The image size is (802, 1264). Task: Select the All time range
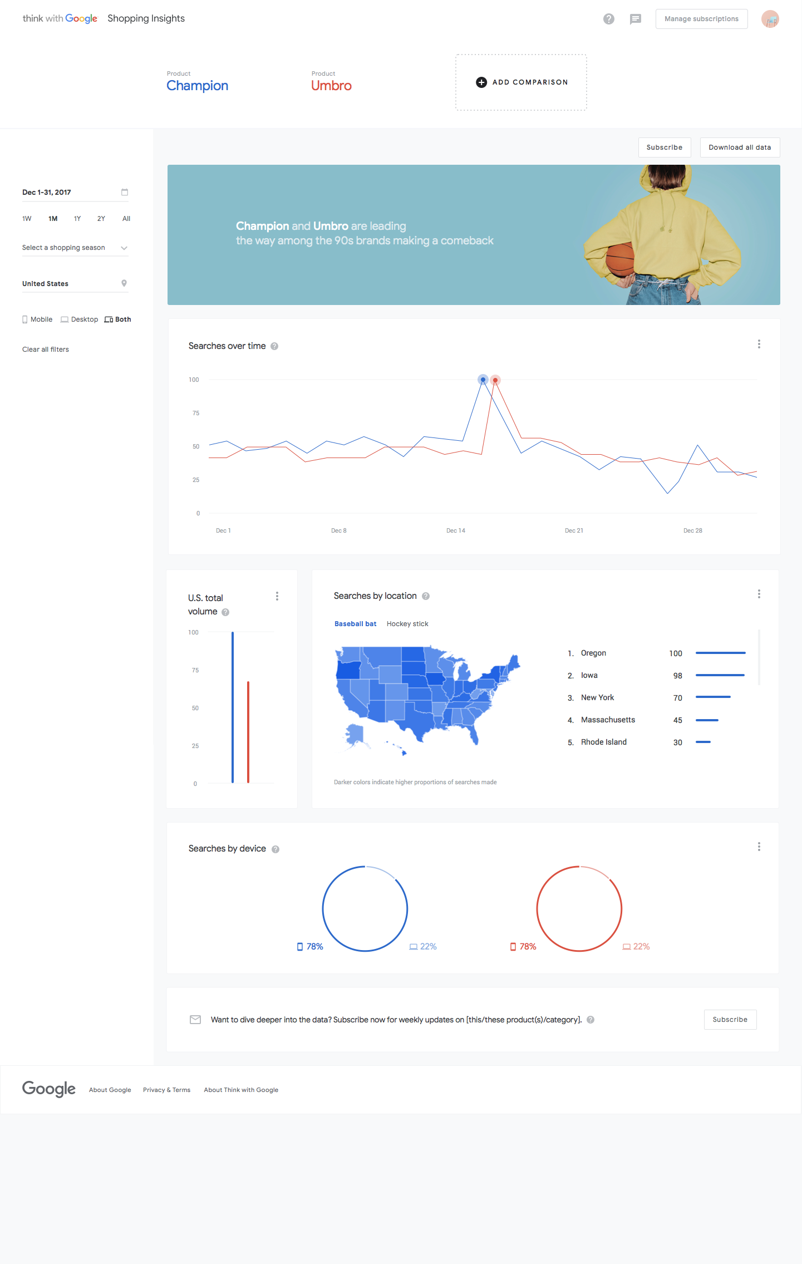(x=126, y=219)
